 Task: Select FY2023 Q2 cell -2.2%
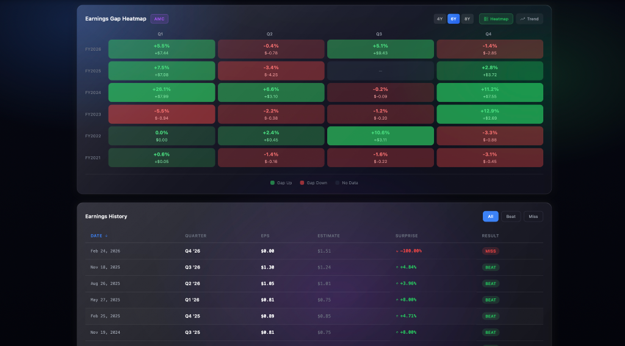click(271, 114)
